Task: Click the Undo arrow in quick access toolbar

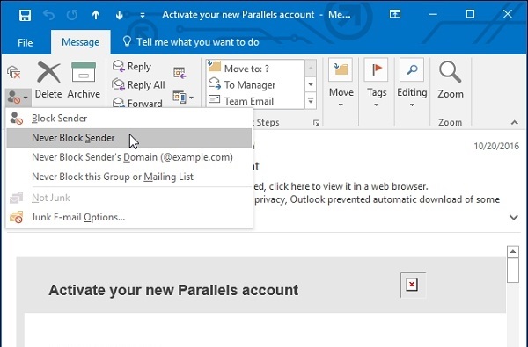Action: [48, 15]
